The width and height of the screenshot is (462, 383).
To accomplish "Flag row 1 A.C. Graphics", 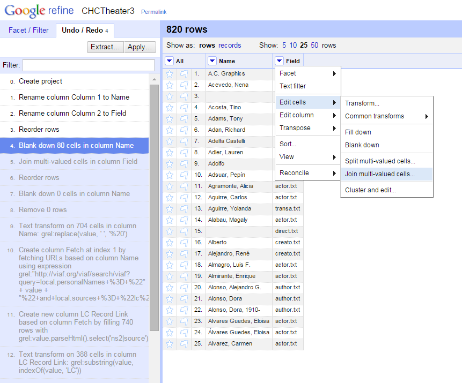I will tap(184, 74).
